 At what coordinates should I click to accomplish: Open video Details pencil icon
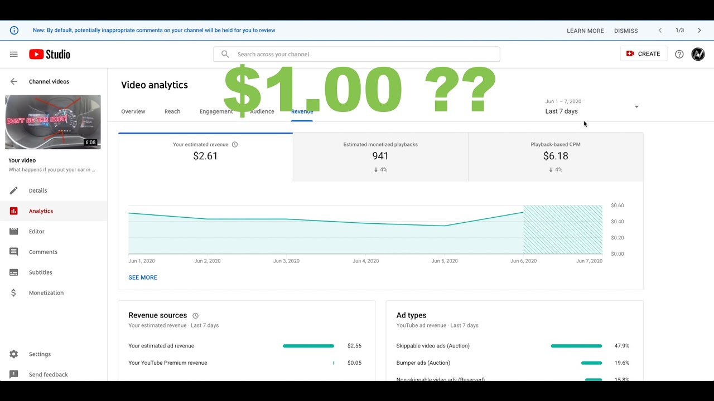14,190
